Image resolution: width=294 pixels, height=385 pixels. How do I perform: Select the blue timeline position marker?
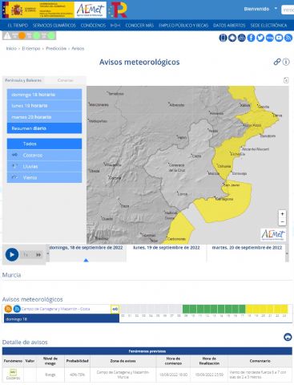click(x=86, y=260)
